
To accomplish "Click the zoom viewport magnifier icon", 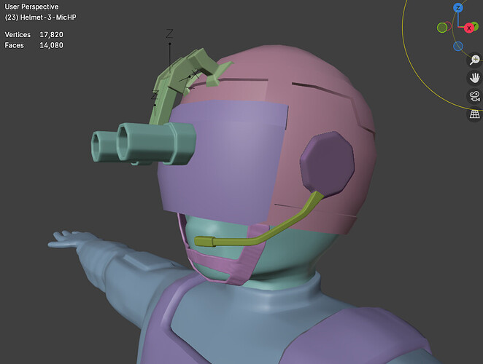I will point(474,60).
